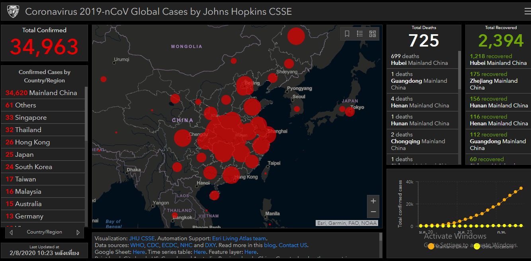Show the map legend list
531x261 pixels.
pos(360,34)
